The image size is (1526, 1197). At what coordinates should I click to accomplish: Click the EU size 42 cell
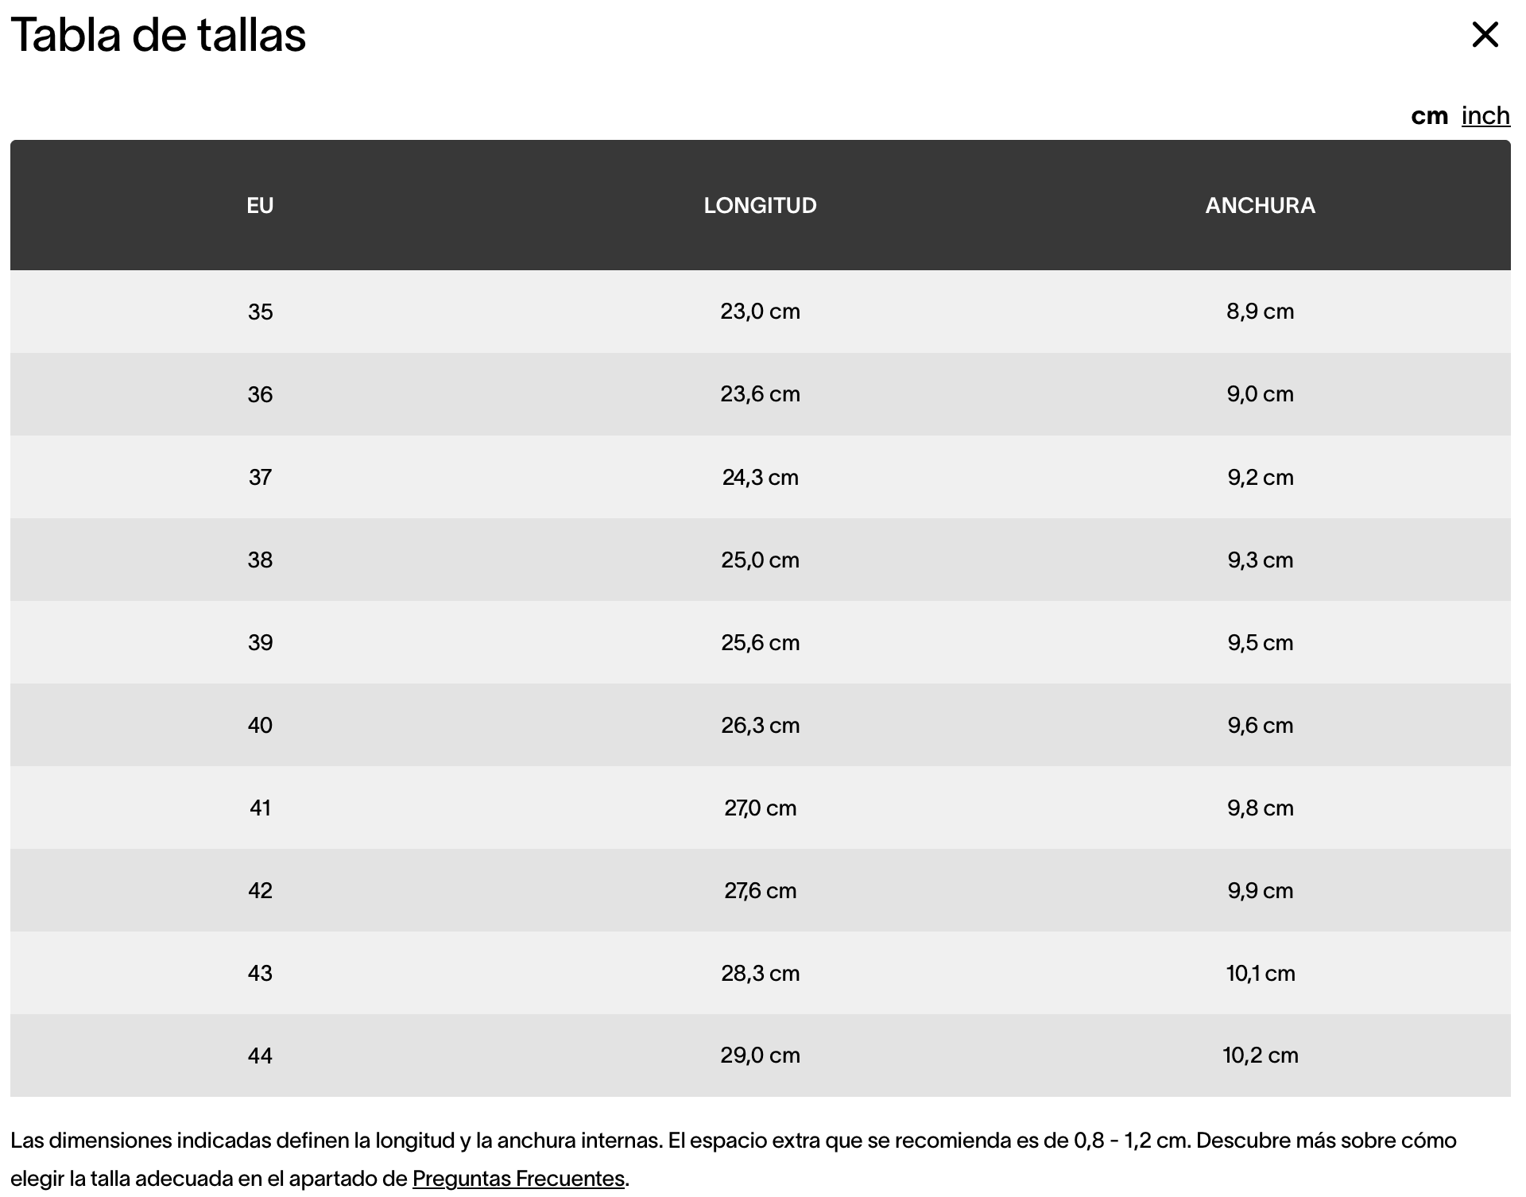coord(260,891)
